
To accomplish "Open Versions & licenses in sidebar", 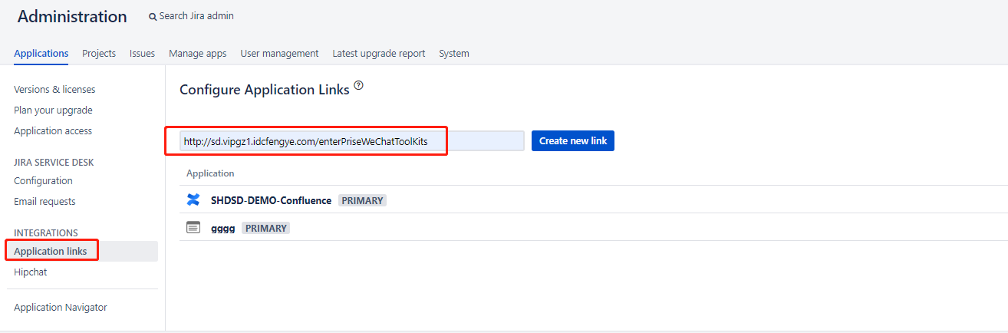I will tap(54, 90).
